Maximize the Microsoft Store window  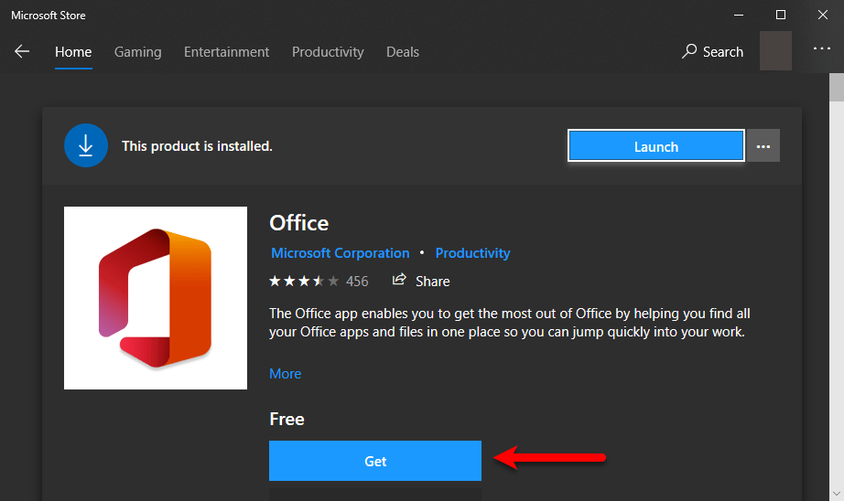click(781, 15)
